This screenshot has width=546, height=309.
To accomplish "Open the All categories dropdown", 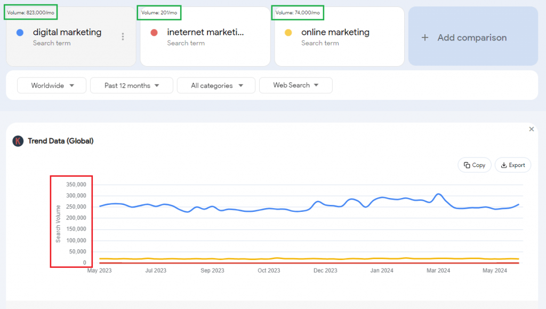I will [x=216, y=85].
